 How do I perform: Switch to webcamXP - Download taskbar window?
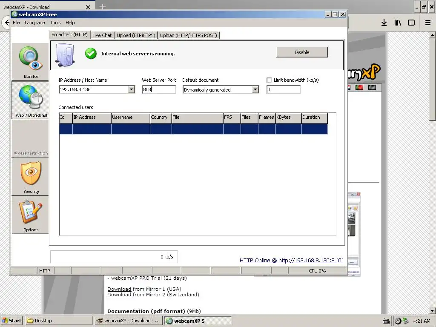coord(129,321)
